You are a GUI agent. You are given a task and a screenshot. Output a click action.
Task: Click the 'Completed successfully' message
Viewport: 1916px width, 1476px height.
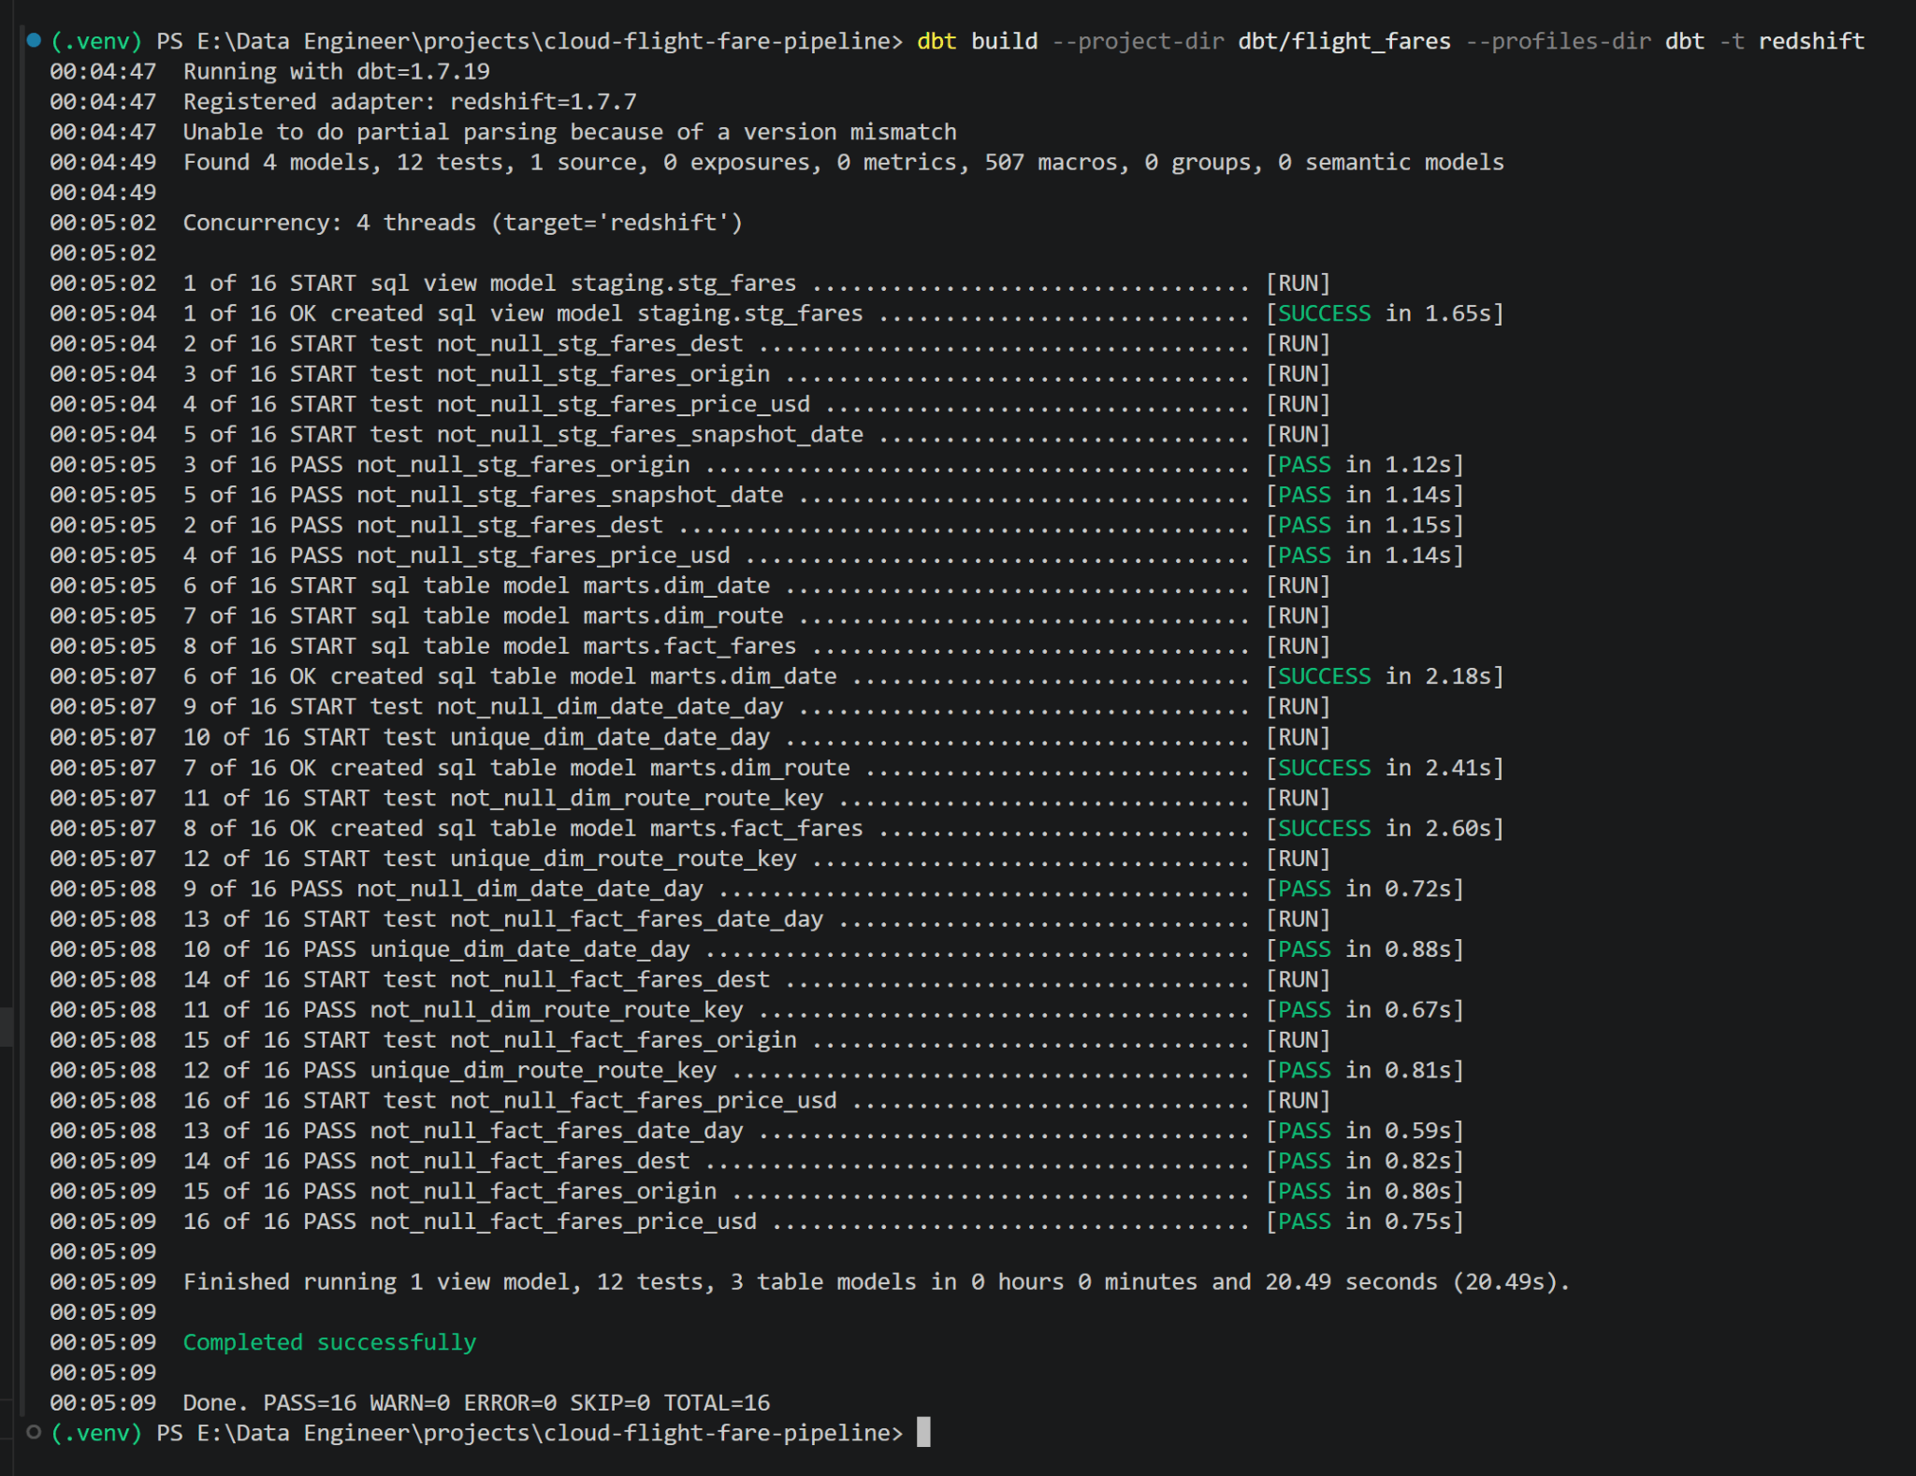[329, 1342]
